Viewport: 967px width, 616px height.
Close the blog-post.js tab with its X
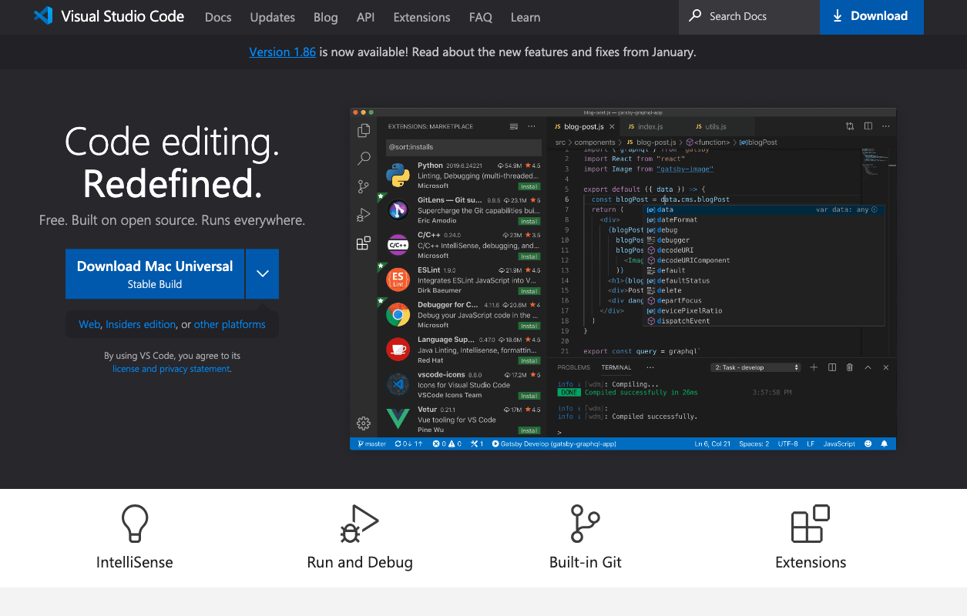[613, 126]
